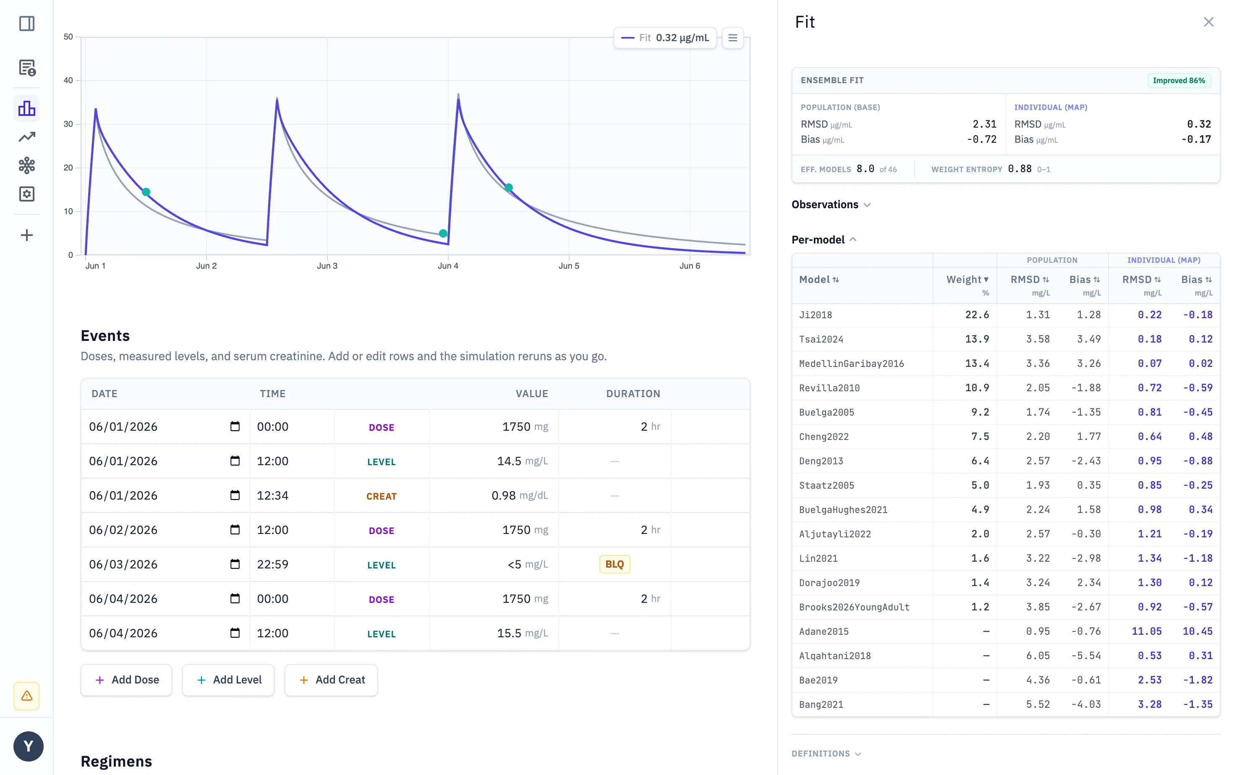The width and height of the screenshot is (1234, 775).
Task: Sort table by Model name
Action: pyautogui.click(x=819, y=280)
